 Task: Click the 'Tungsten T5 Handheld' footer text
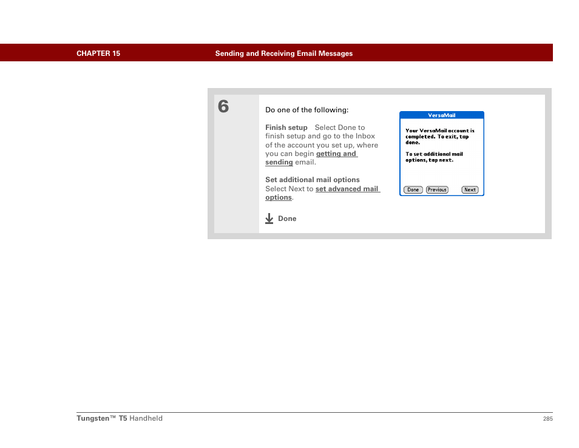point(120,418)
